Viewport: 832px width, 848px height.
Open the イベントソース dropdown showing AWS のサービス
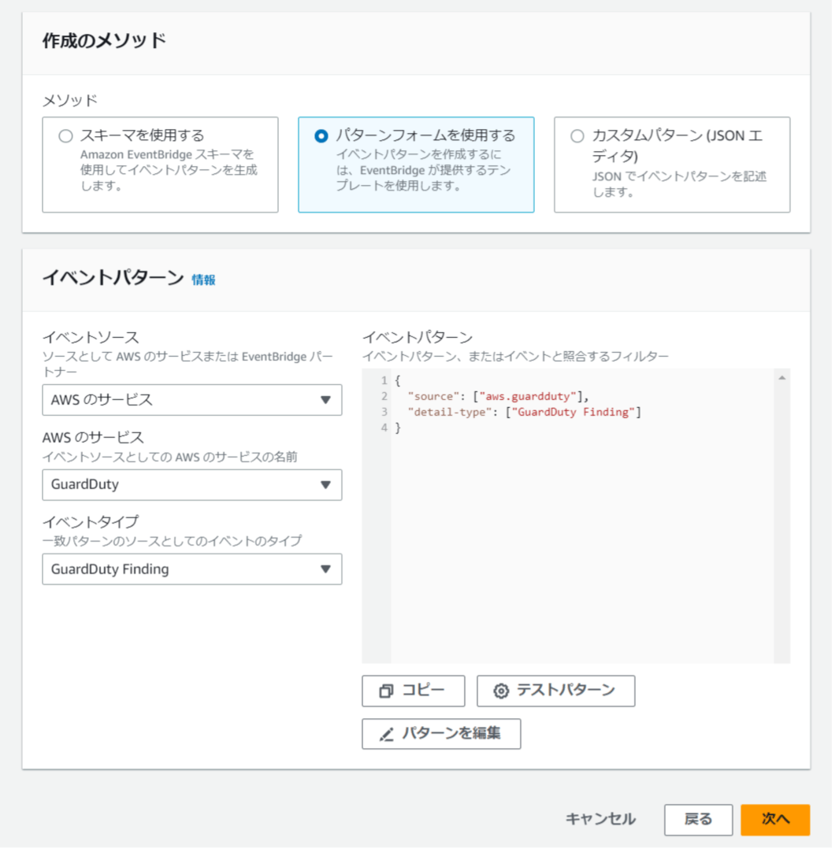(192, 400)
